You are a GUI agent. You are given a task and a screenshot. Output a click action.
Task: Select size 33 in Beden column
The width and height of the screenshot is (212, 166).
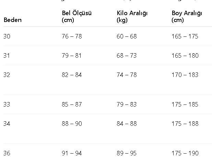(7, 104)
